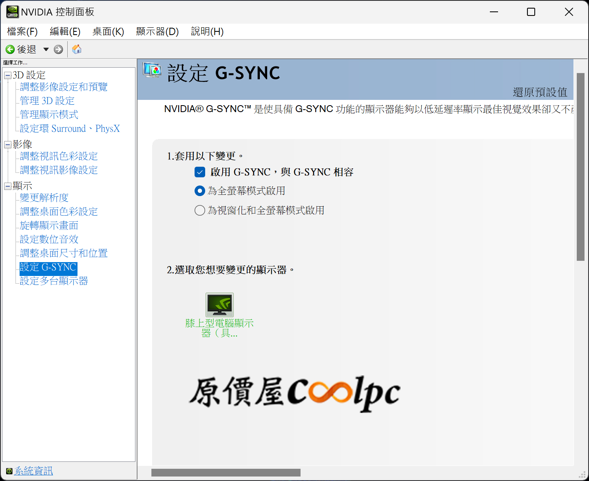The width and height of the screenshot is (589, 481).
Task: Open 設定環 Surround、PhysX page
Action: [x=70, y=128]
